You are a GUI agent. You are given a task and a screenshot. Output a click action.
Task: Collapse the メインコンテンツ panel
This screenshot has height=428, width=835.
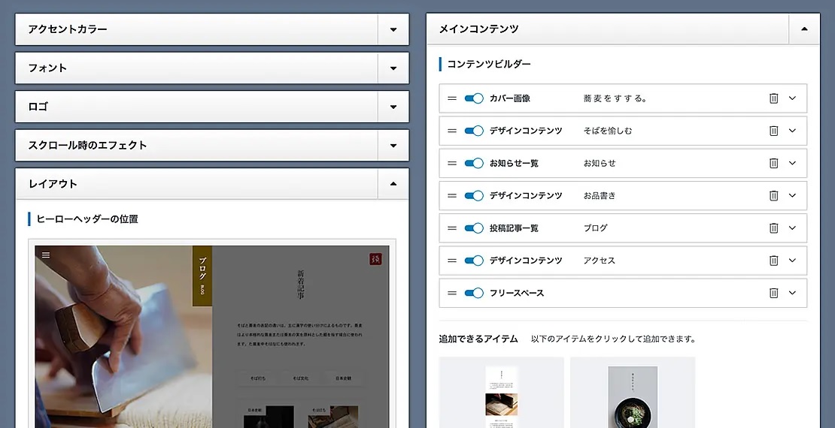coord(803,29)
